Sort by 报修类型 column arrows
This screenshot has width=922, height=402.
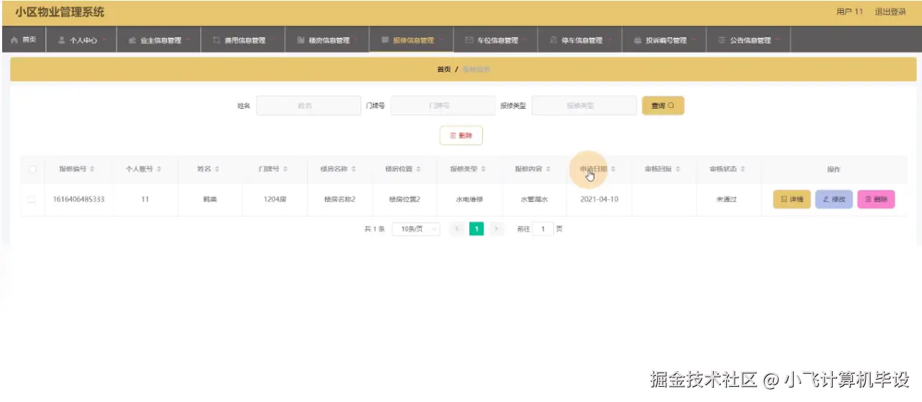tap(483, 170)
